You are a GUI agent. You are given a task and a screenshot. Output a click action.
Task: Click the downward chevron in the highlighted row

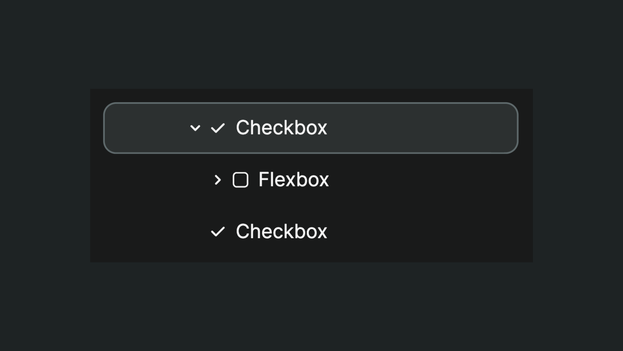coord(195,128)
